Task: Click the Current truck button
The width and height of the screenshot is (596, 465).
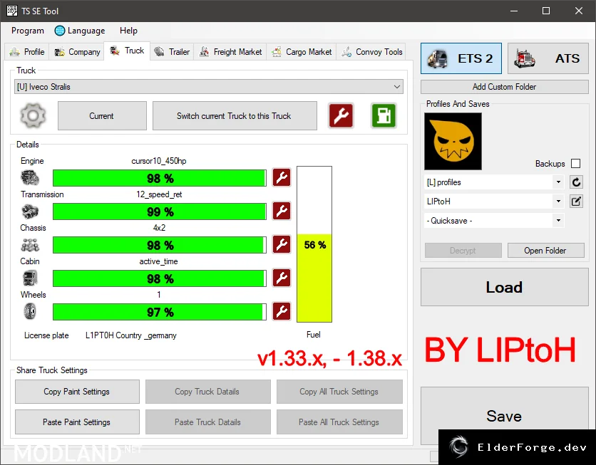Action: pyautogui.click(x=102, y=116)
